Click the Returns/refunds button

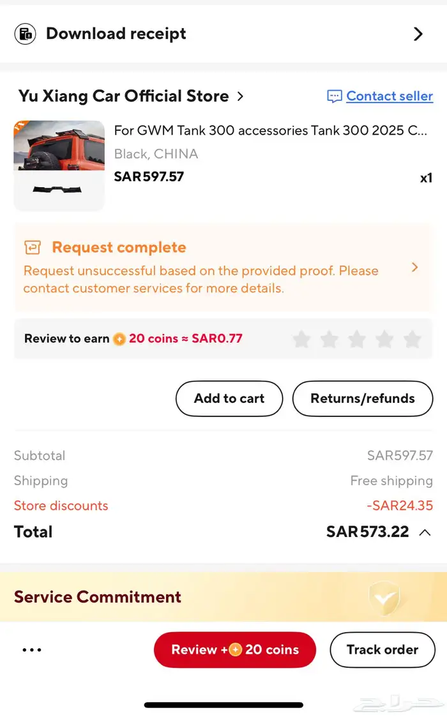[x=362, y=398]
